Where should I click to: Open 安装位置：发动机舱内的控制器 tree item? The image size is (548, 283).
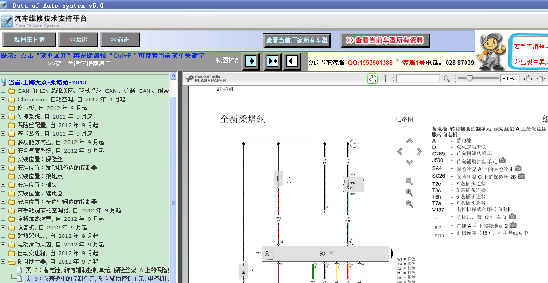coord(57,168)
